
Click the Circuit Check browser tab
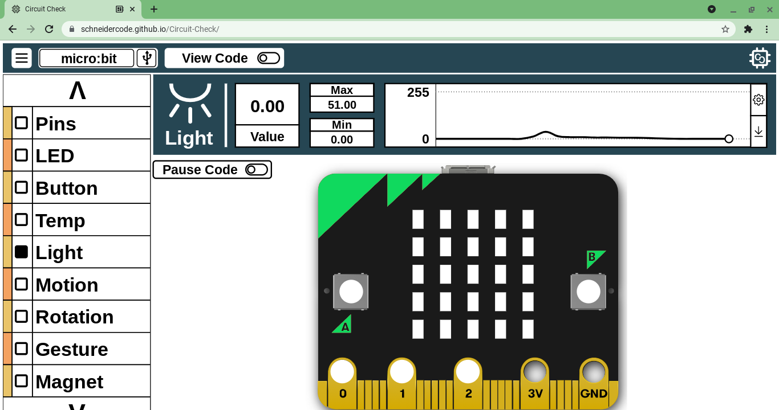pyautogui.click(x=72, y=9)
